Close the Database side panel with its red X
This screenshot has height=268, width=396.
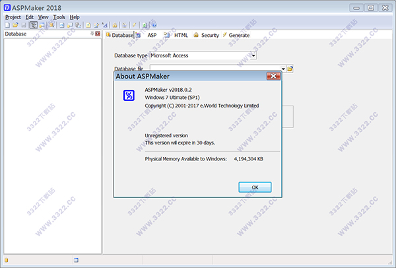click(x=98, y=34)
